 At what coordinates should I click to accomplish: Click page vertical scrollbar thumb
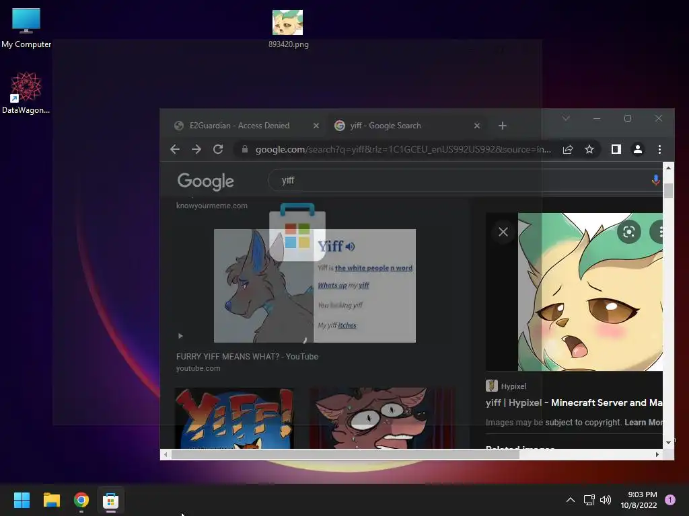point(668,191)
